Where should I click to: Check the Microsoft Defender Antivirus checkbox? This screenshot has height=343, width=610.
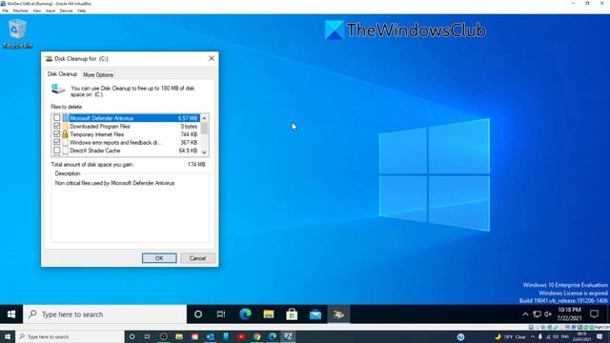coord(57,118)
